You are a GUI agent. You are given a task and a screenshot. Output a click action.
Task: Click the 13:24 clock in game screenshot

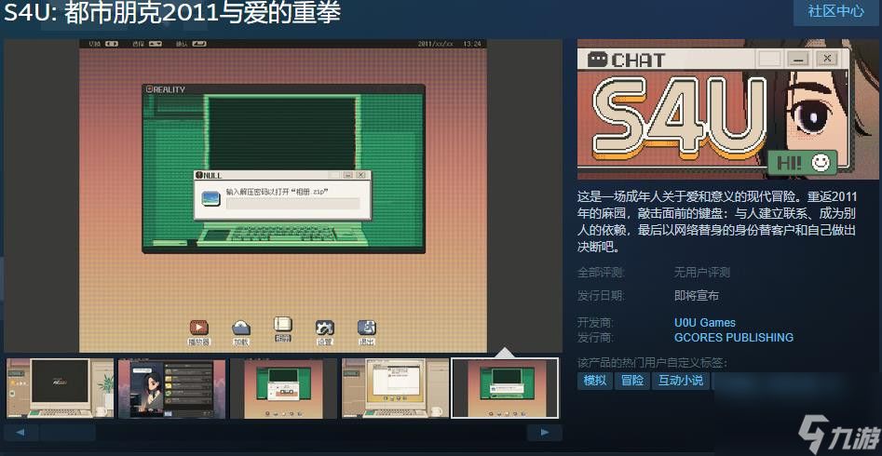[471, 44]
